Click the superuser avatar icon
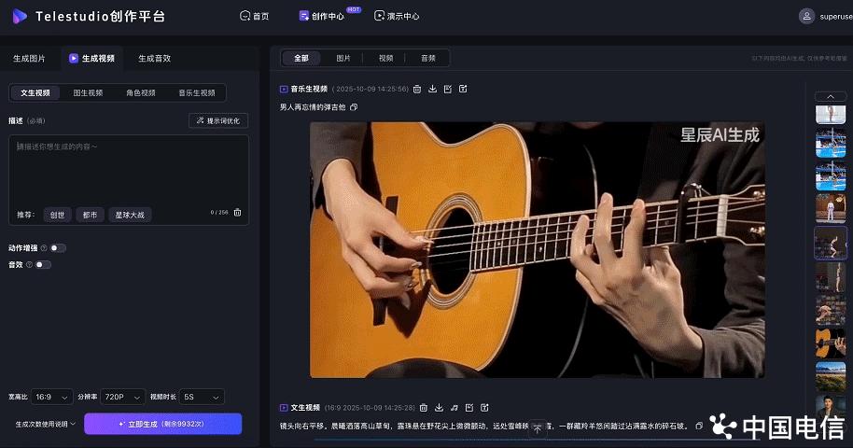 click(806, 16)
